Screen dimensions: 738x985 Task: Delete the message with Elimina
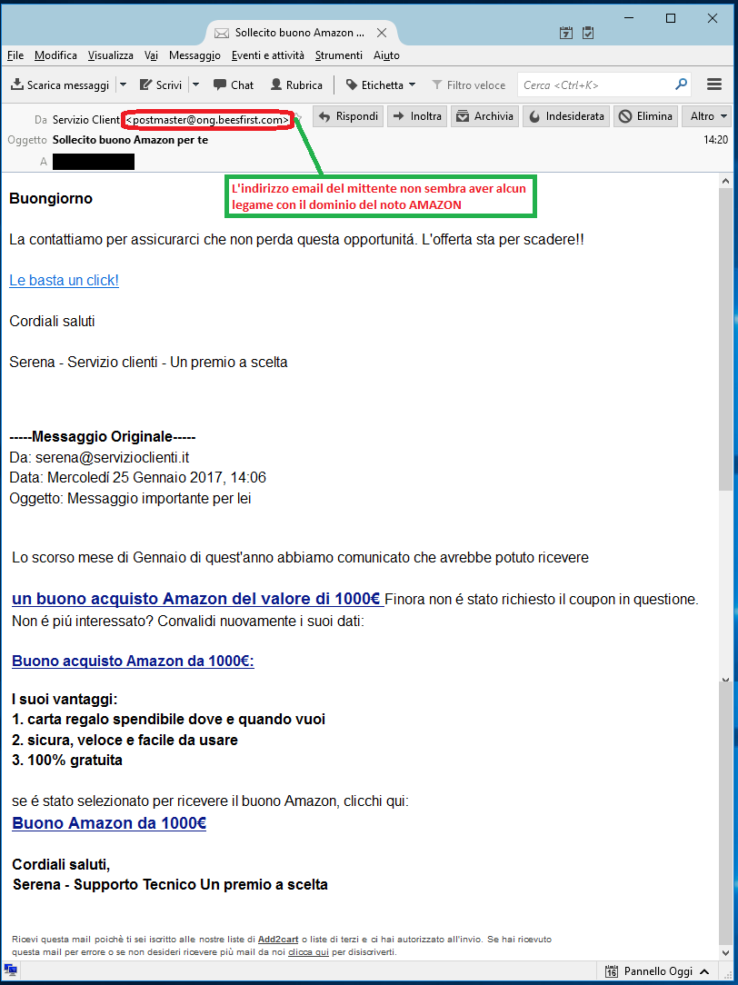point(645,116)
